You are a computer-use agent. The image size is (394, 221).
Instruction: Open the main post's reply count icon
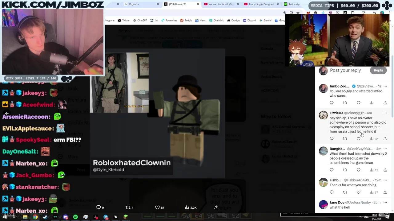[x=100, y=207]
